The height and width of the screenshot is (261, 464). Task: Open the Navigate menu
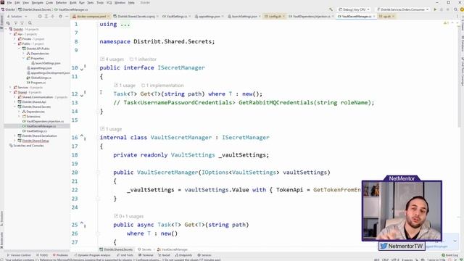(37, 3)
